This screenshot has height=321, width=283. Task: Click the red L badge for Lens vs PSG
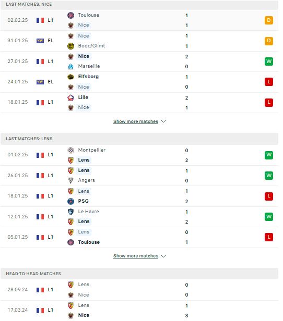[269, 196]
